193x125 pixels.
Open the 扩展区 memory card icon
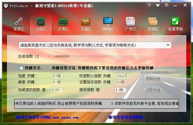pos(64,22)
